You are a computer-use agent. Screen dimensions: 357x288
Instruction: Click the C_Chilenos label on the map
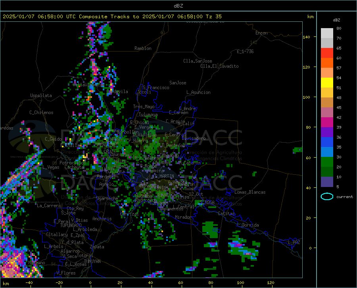41,113
